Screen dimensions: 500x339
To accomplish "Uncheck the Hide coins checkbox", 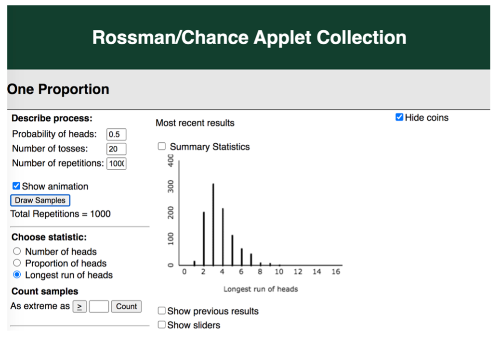I will (x=399, y=117).
